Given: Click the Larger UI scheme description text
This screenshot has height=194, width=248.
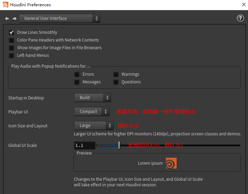Looking at the screenshot, I should coord(157,134).
